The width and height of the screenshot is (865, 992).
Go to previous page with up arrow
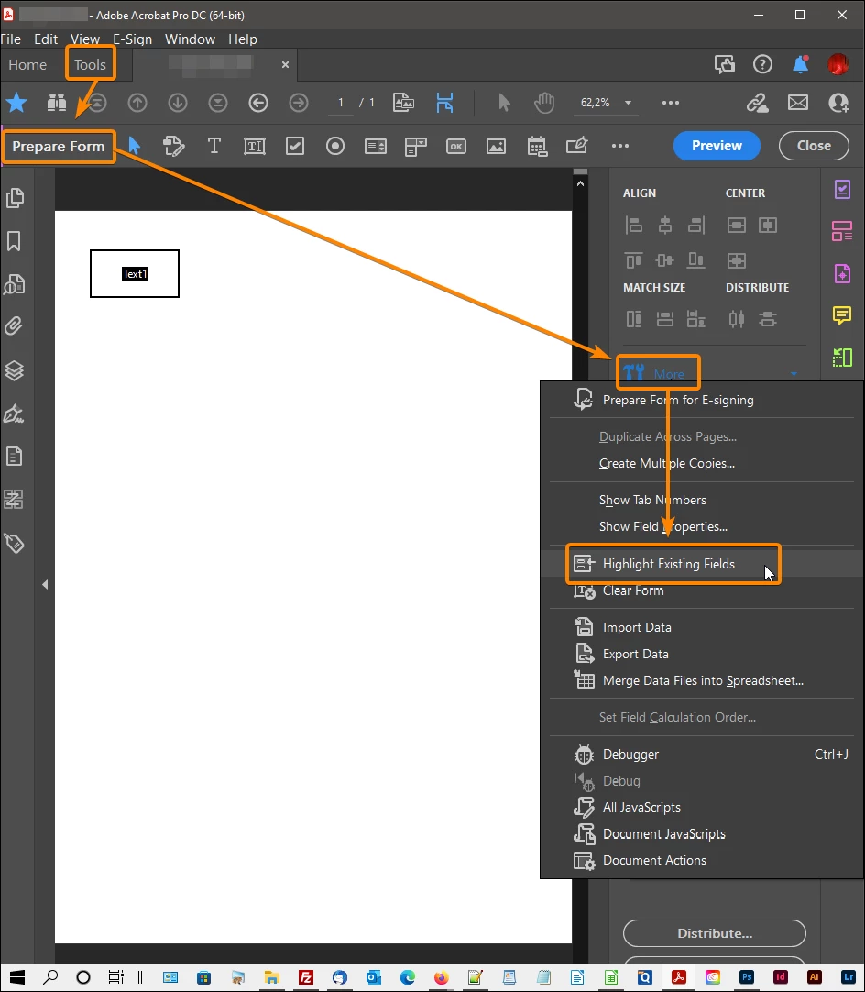(x=137, y=103)
